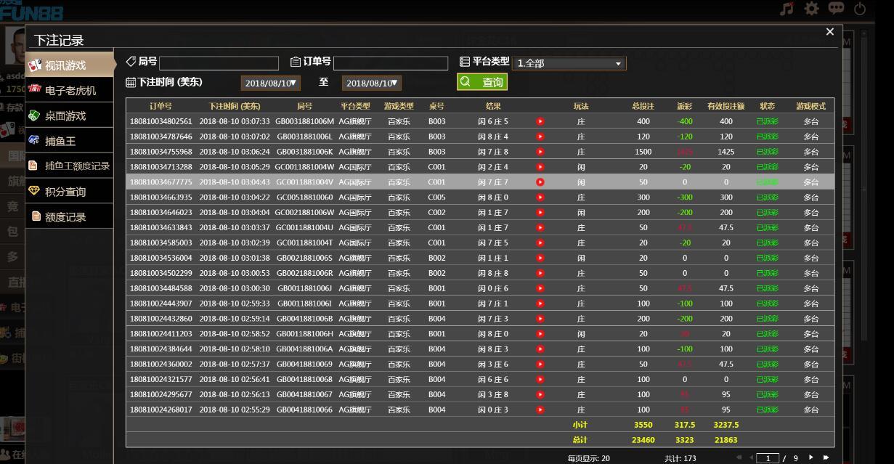Click the 下注时间 (美东) column header
Viewport: 894px width, 464px height.
(x=234, y=106)
